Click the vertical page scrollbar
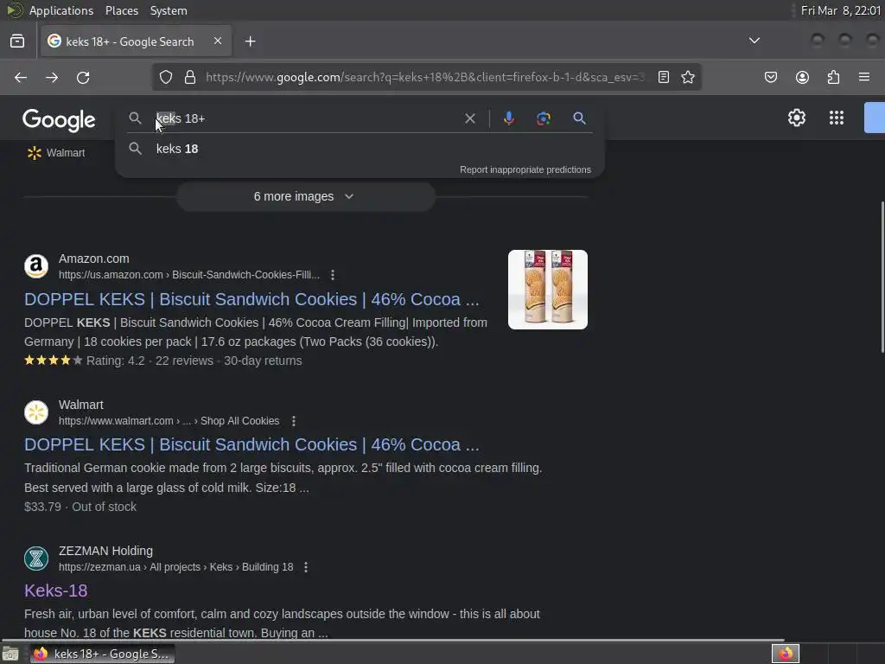The width and height of the screenshot is (885, 664). click(882, 277)
